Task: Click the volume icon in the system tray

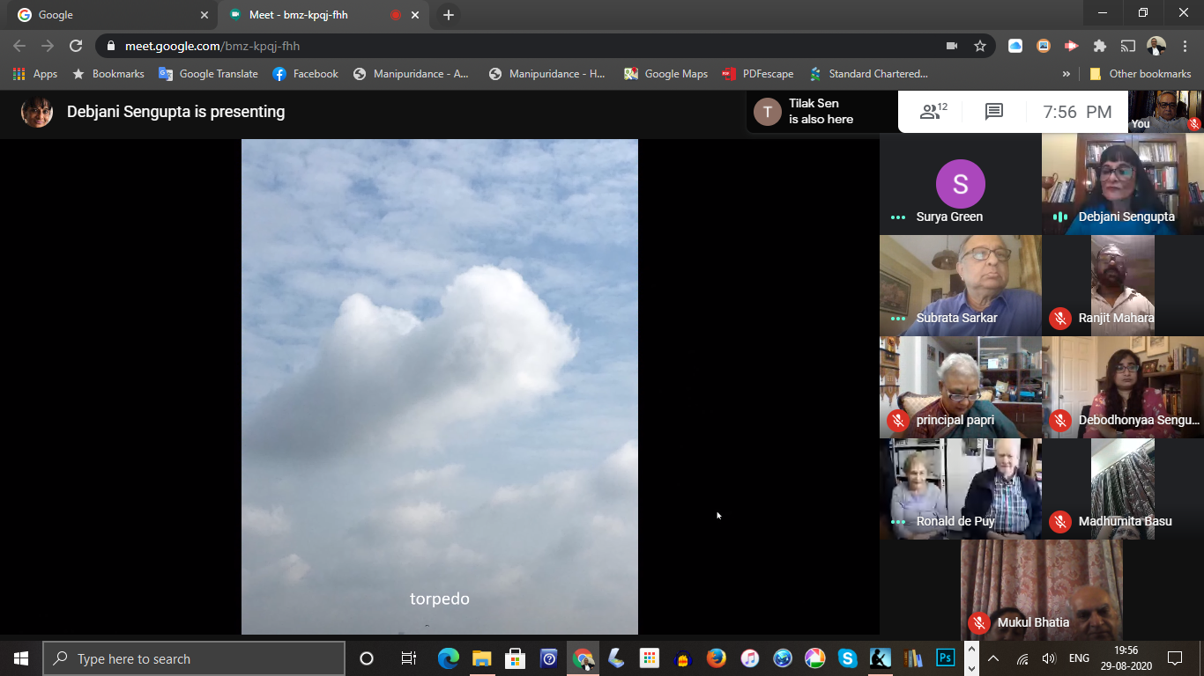Action: click(1049, 658)
